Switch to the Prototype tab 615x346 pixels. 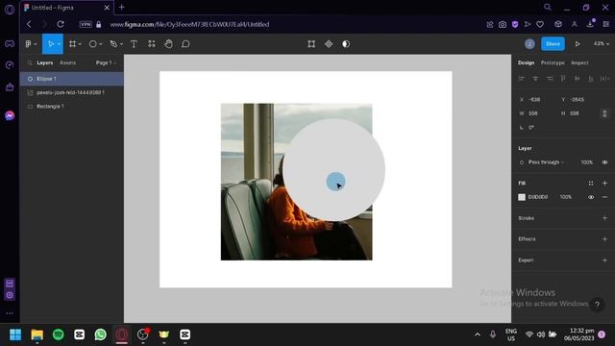(553, 62)
